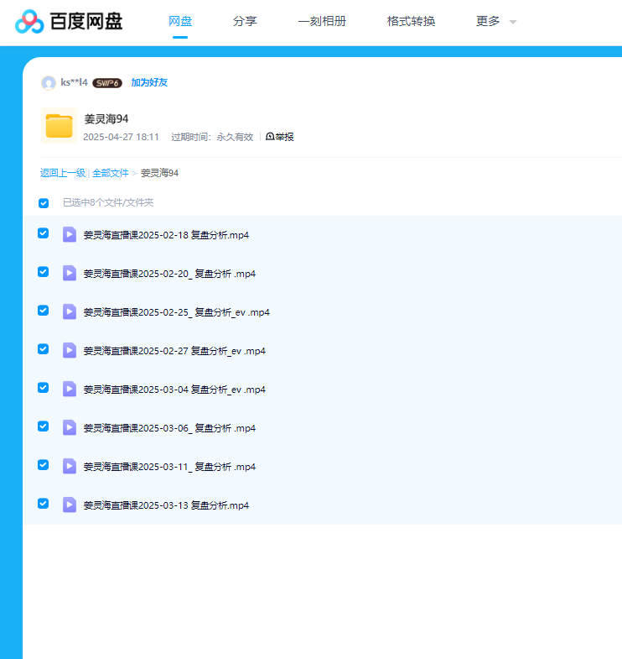The width and height of the screenshot is (622, 659).
Task: Open the 格式转换 tab
Action: point(411,22)
